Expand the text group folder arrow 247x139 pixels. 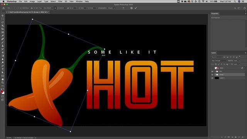point(215,71)
